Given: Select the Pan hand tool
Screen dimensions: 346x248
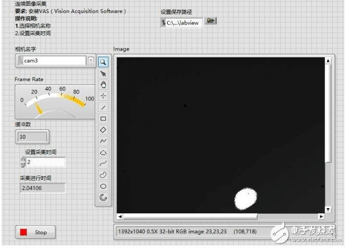Looking at the screenshot, I should pos(103,85).
